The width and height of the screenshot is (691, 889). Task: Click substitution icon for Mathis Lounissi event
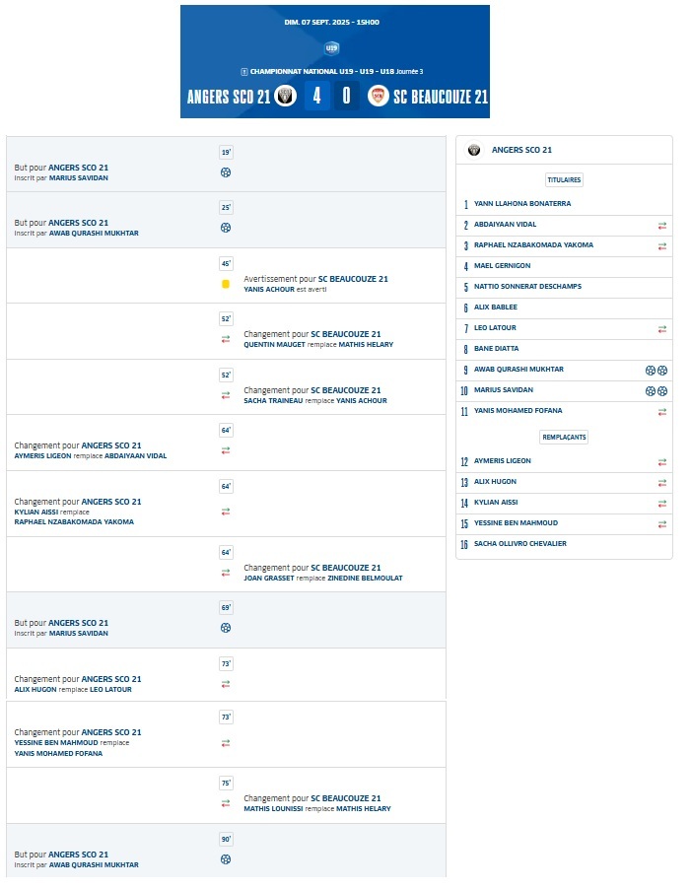(226, 803)
